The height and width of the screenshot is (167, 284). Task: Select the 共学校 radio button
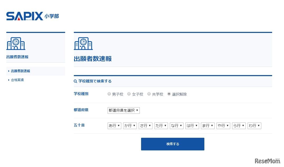(149, 94)
